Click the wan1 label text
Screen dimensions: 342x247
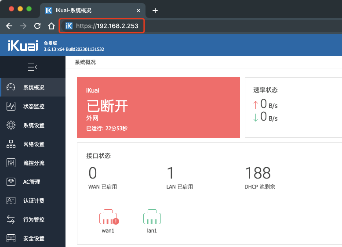click(108, 230)
